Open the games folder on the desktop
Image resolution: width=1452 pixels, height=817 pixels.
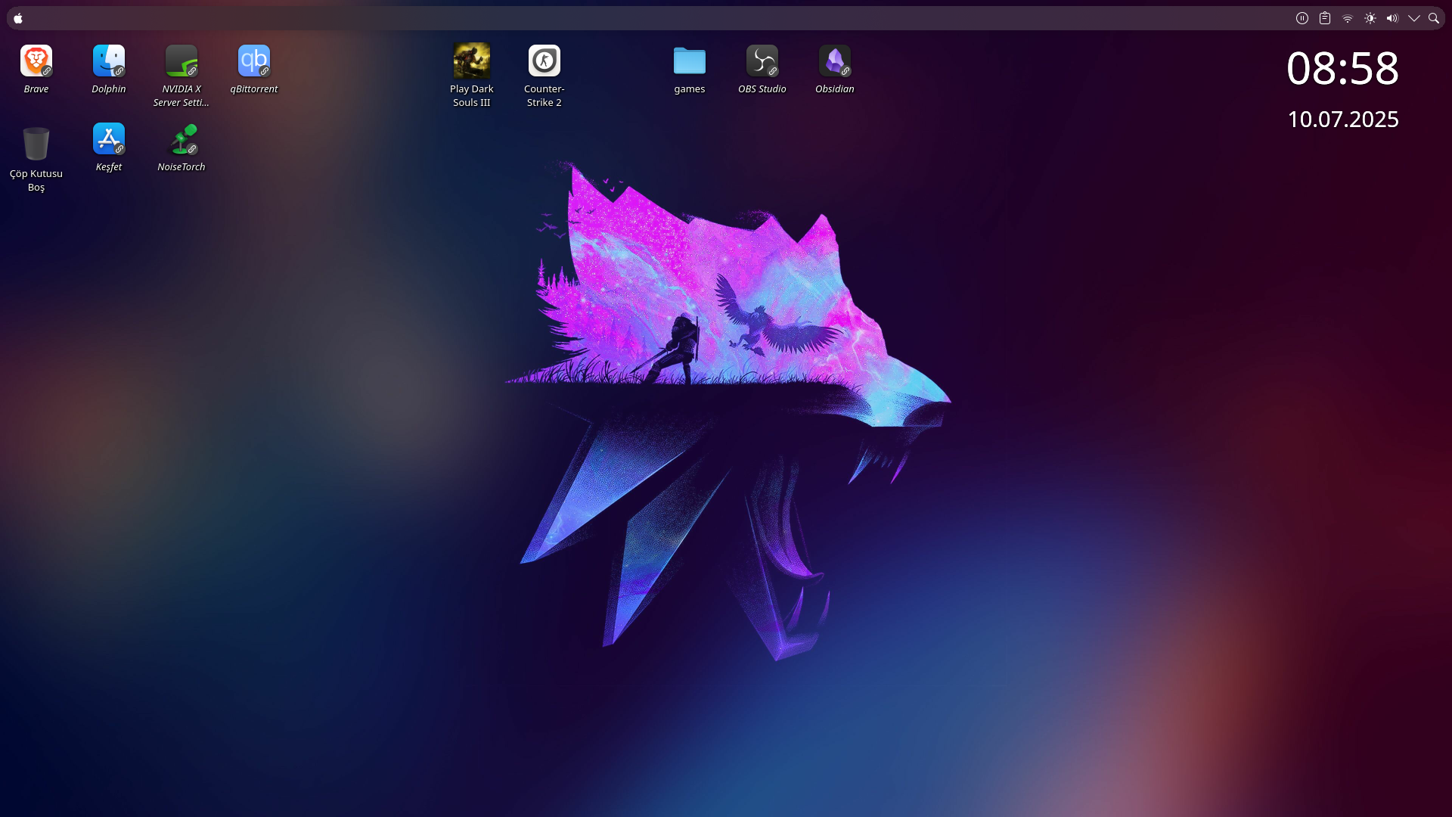690,61
